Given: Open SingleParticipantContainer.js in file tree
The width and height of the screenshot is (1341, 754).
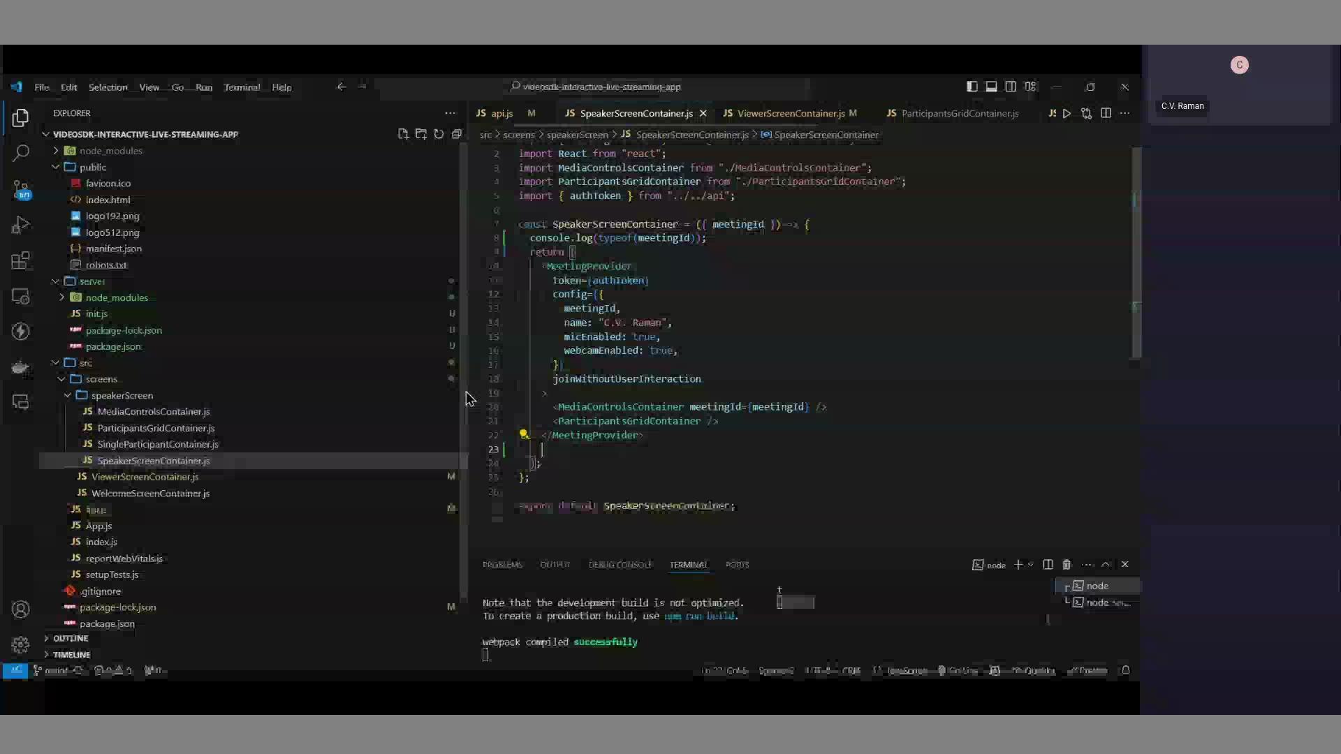Looking at the screenshot, I should pyautogui.click(x=158, y=444).
